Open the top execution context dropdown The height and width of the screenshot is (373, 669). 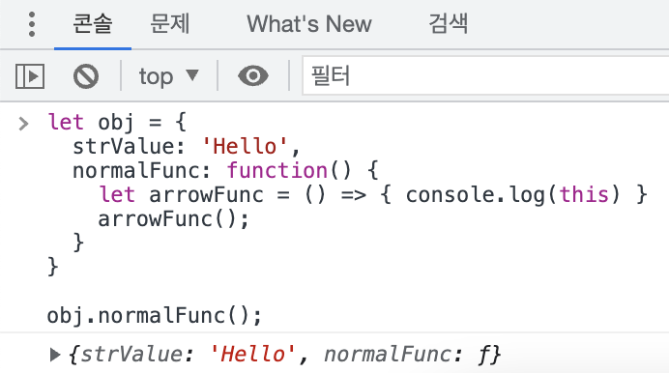point(168,76)
